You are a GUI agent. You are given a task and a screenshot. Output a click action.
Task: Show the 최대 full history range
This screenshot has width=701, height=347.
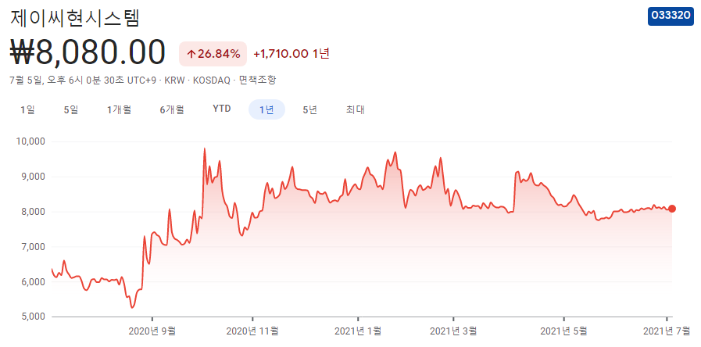pos(356,109)
